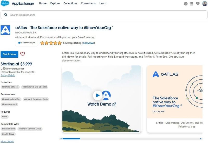Click the Watch Demo external link icon
This screenshot has height=144, width=208.
pyautogui.click(x=114, y=104)
